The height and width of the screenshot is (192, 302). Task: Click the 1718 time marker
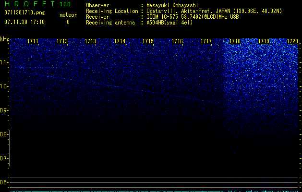coord(235,41)
